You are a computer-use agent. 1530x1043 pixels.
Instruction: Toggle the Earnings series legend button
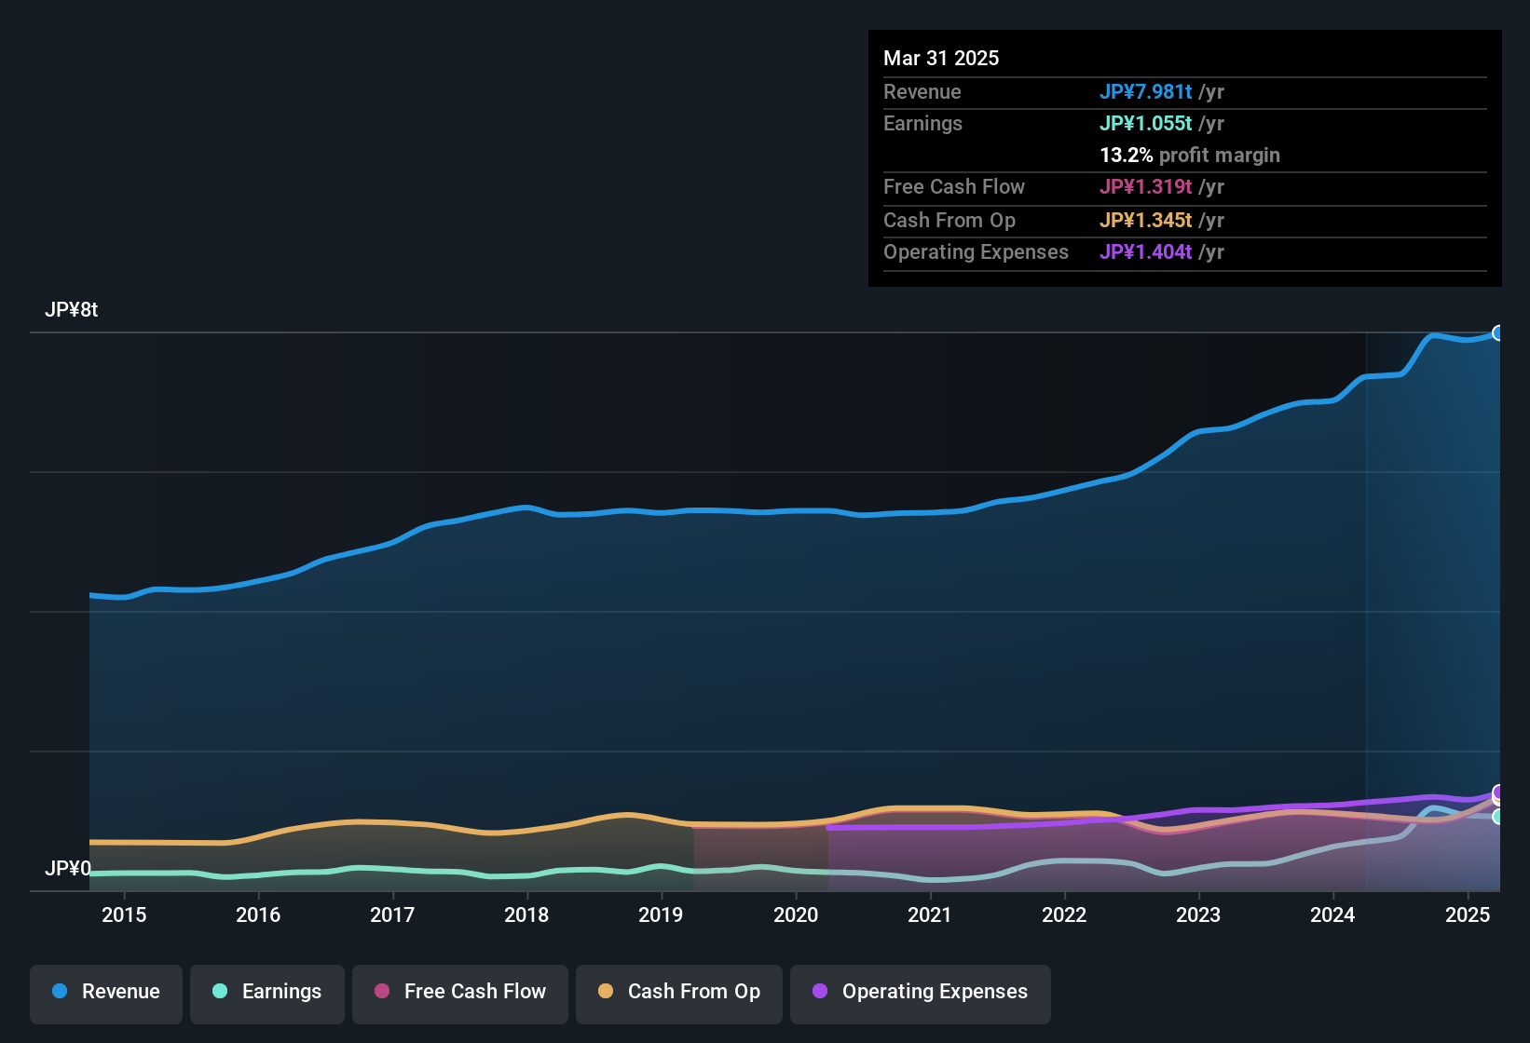[266, 993]
